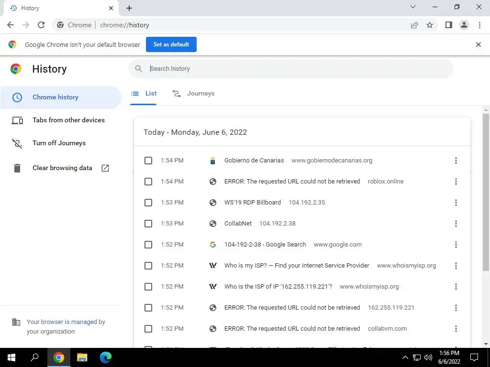Open the Gobierno de Canarias history link
Image resolution: width=490 pixels, height=367 pixels.
click(x=254, y=161)
